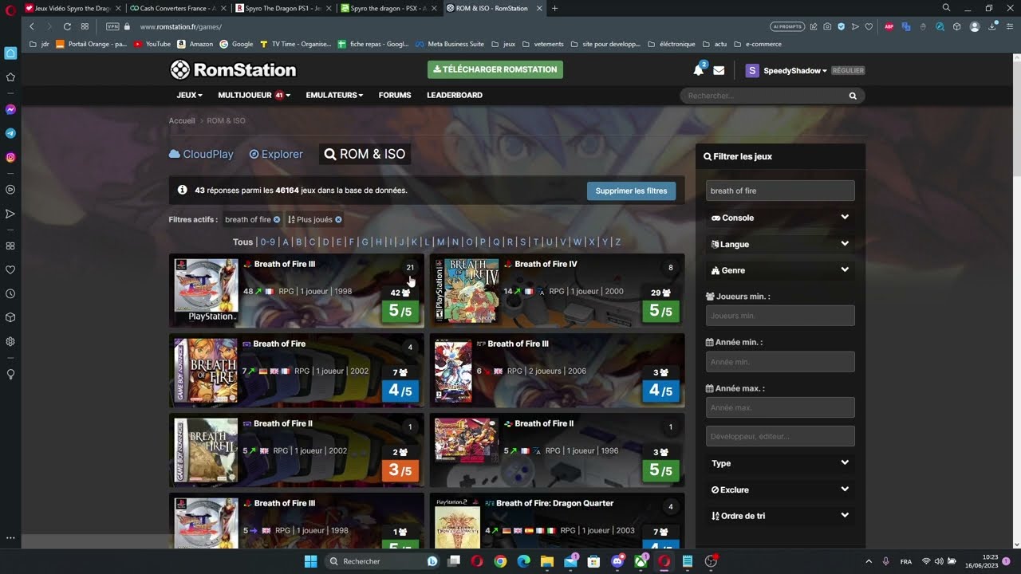
Task: Expand the Ordre de tri filter
Action: tap(780, 516)
